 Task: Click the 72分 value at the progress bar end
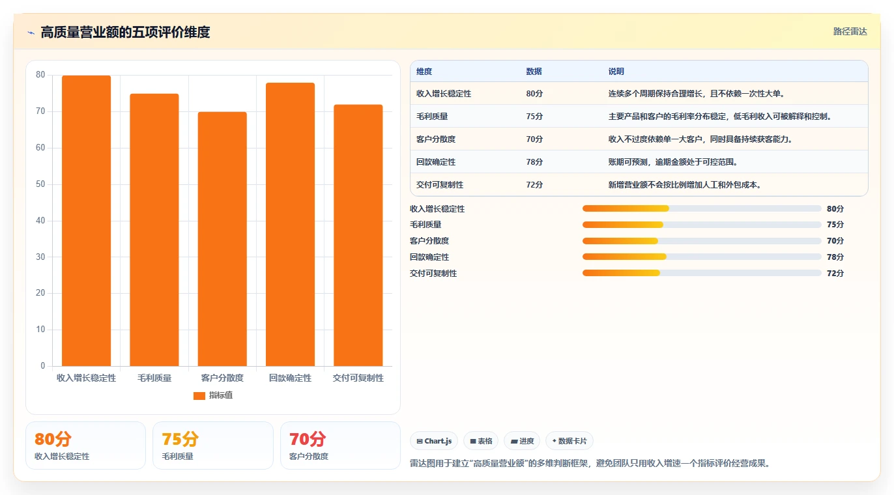coord(835,274)
